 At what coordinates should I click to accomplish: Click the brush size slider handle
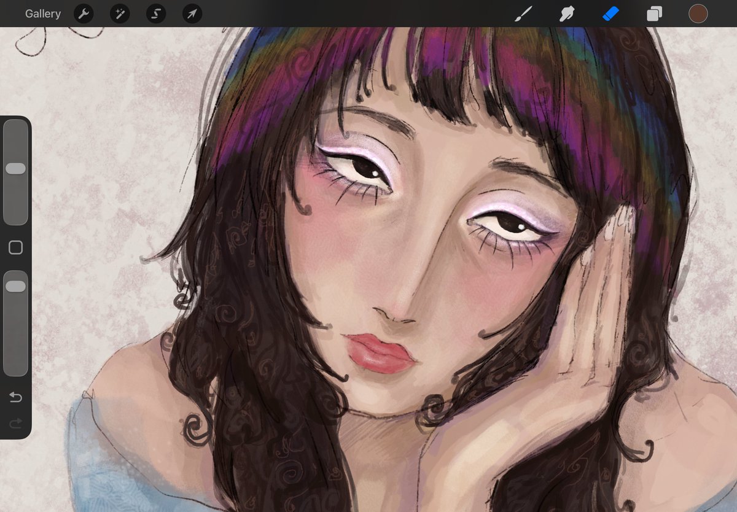(15, 168)
